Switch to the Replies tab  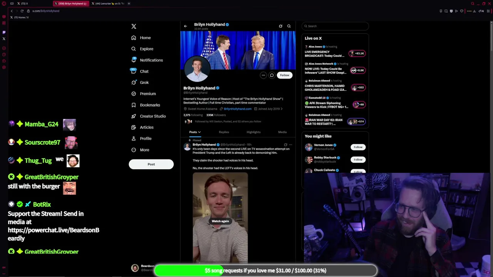coord(224,132)
